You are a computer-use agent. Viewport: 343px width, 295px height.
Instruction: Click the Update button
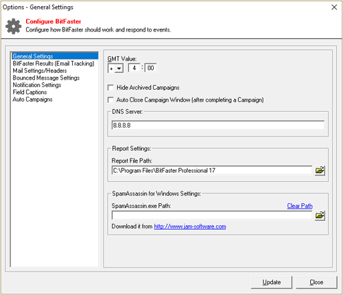click(x=272, y=282)
